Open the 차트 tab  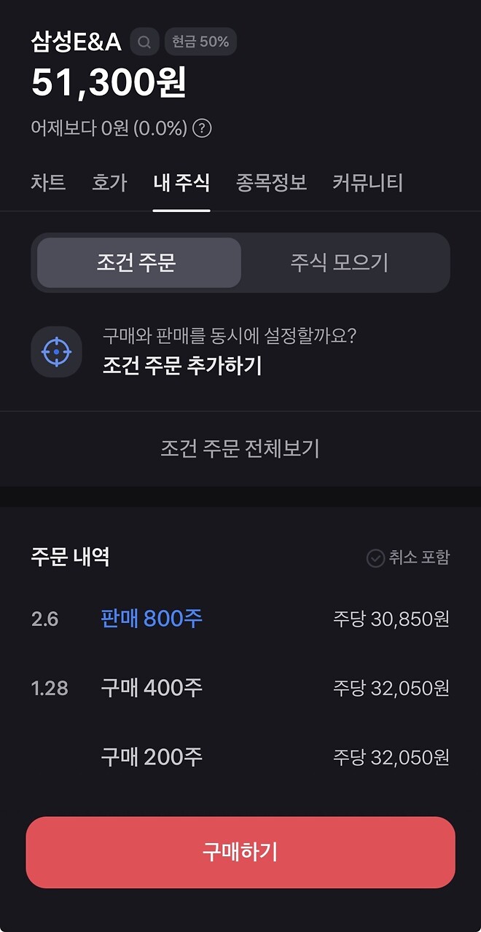click(x=47, y=184)
